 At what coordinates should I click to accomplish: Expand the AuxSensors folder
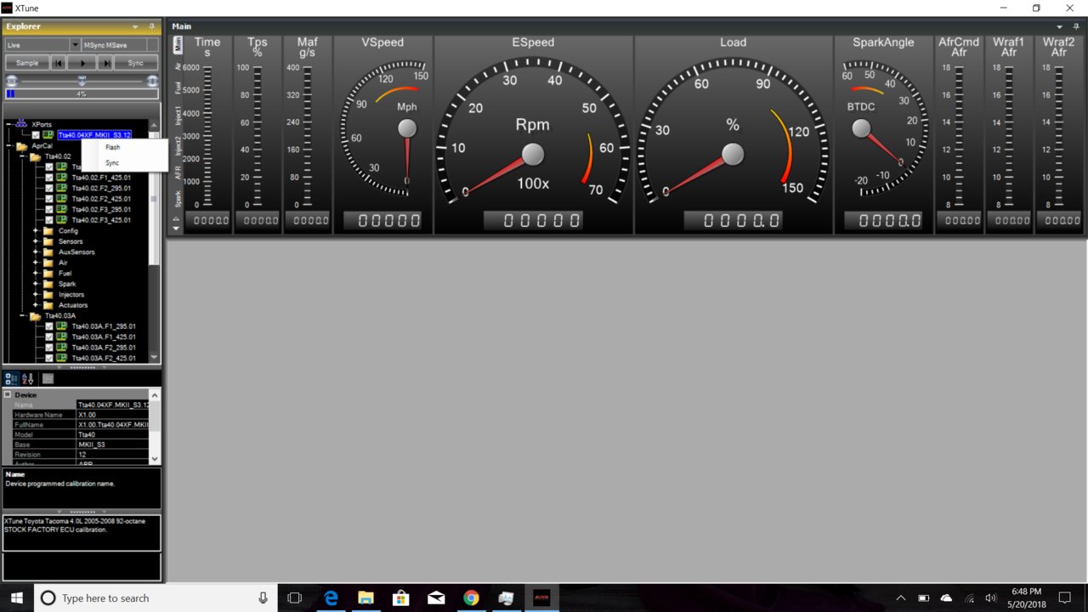point(37,252)
